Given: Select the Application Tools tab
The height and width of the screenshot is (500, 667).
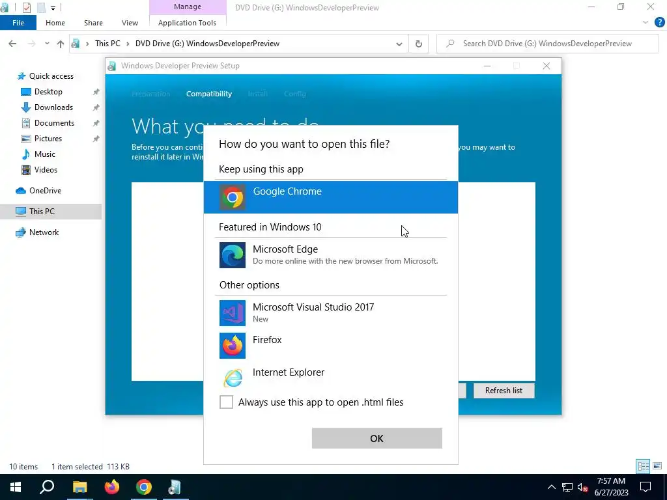Looking at the screenshot, I should click(x=187, y=23).
